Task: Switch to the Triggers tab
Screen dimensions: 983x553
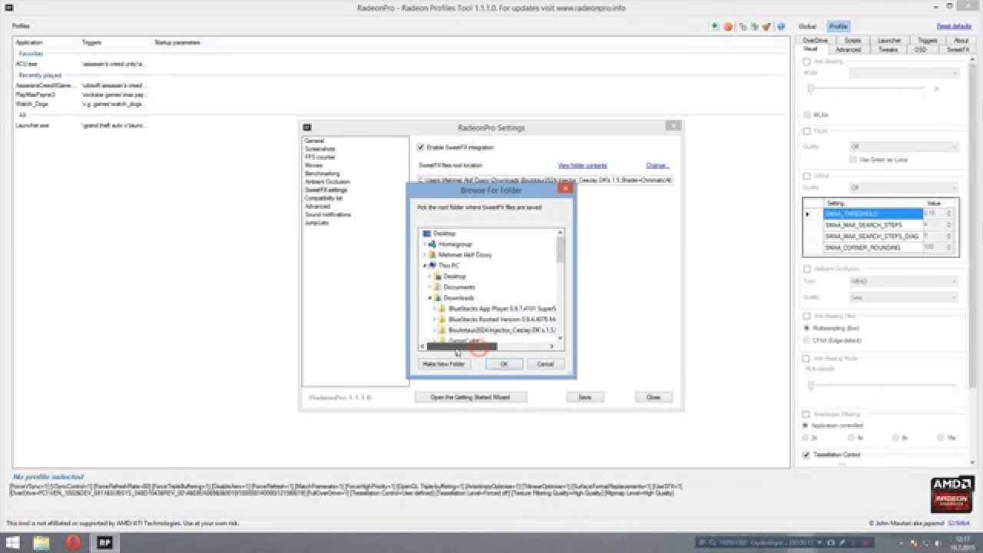Action: tap(927, 40)
